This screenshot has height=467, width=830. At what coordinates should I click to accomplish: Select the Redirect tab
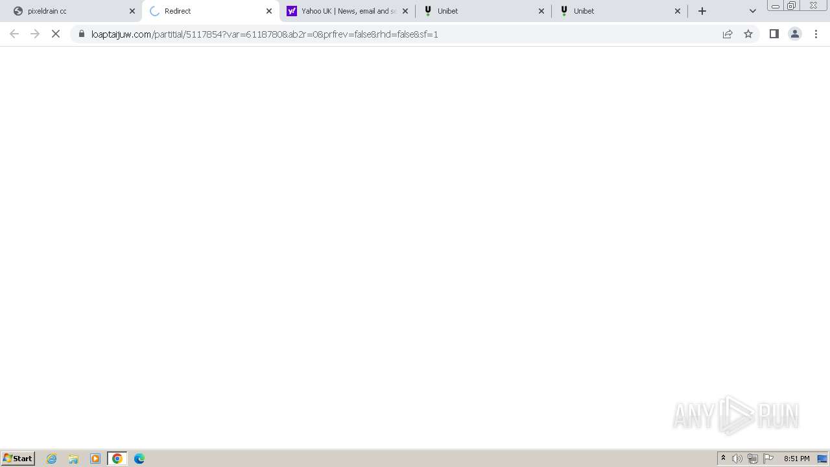tap(210, 11)
